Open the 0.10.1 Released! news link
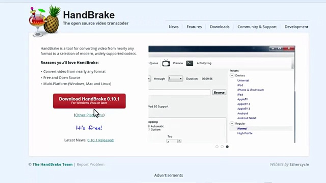 101,140
